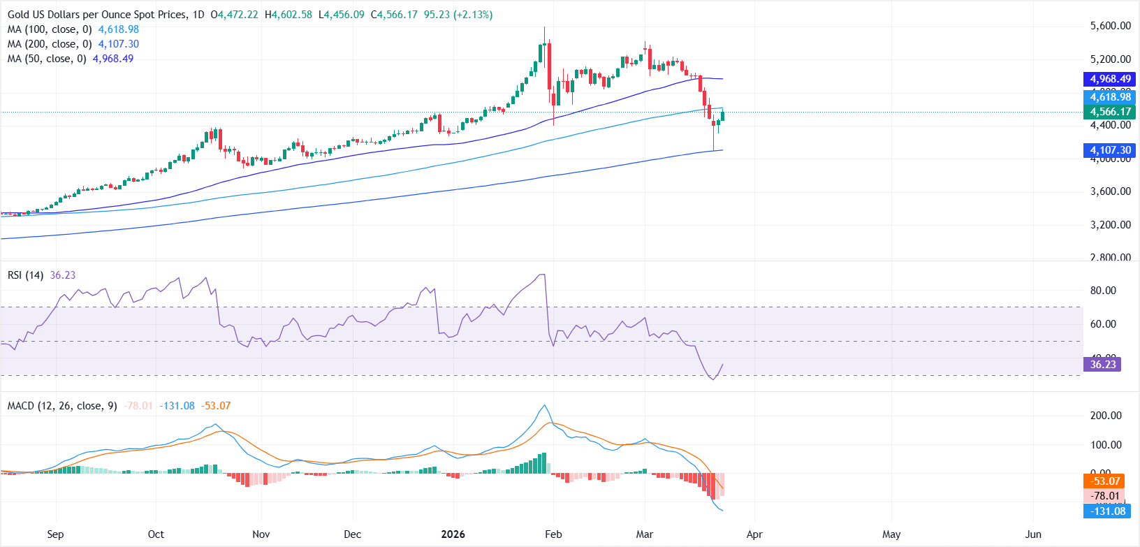Viewport: 1140px width, 547px height.
Task: Select the MA (100, close, 0) indicator legend
Action: pos(49,29)
